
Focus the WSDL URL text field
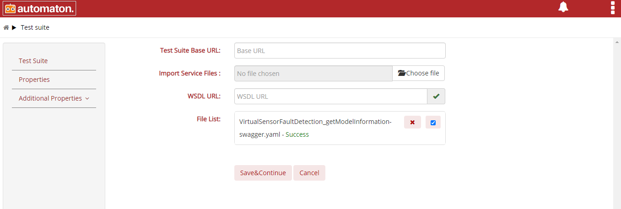331,96
